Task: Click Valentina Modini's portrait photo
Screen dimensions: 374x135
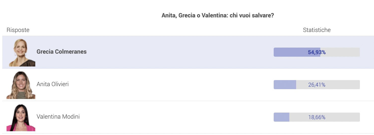Action: [x=21, y=117]
